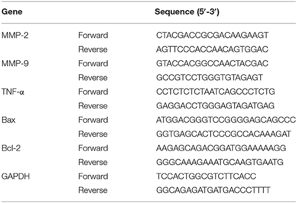Click TNF-α forward sequence CCTCTCTCTAATCAGCCCTCTG
Screen dimensions: 297x203
coord(215,92)
